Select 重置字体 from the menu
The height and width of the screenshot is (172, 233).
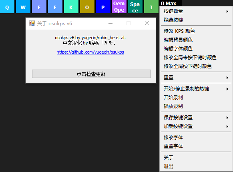196,146
